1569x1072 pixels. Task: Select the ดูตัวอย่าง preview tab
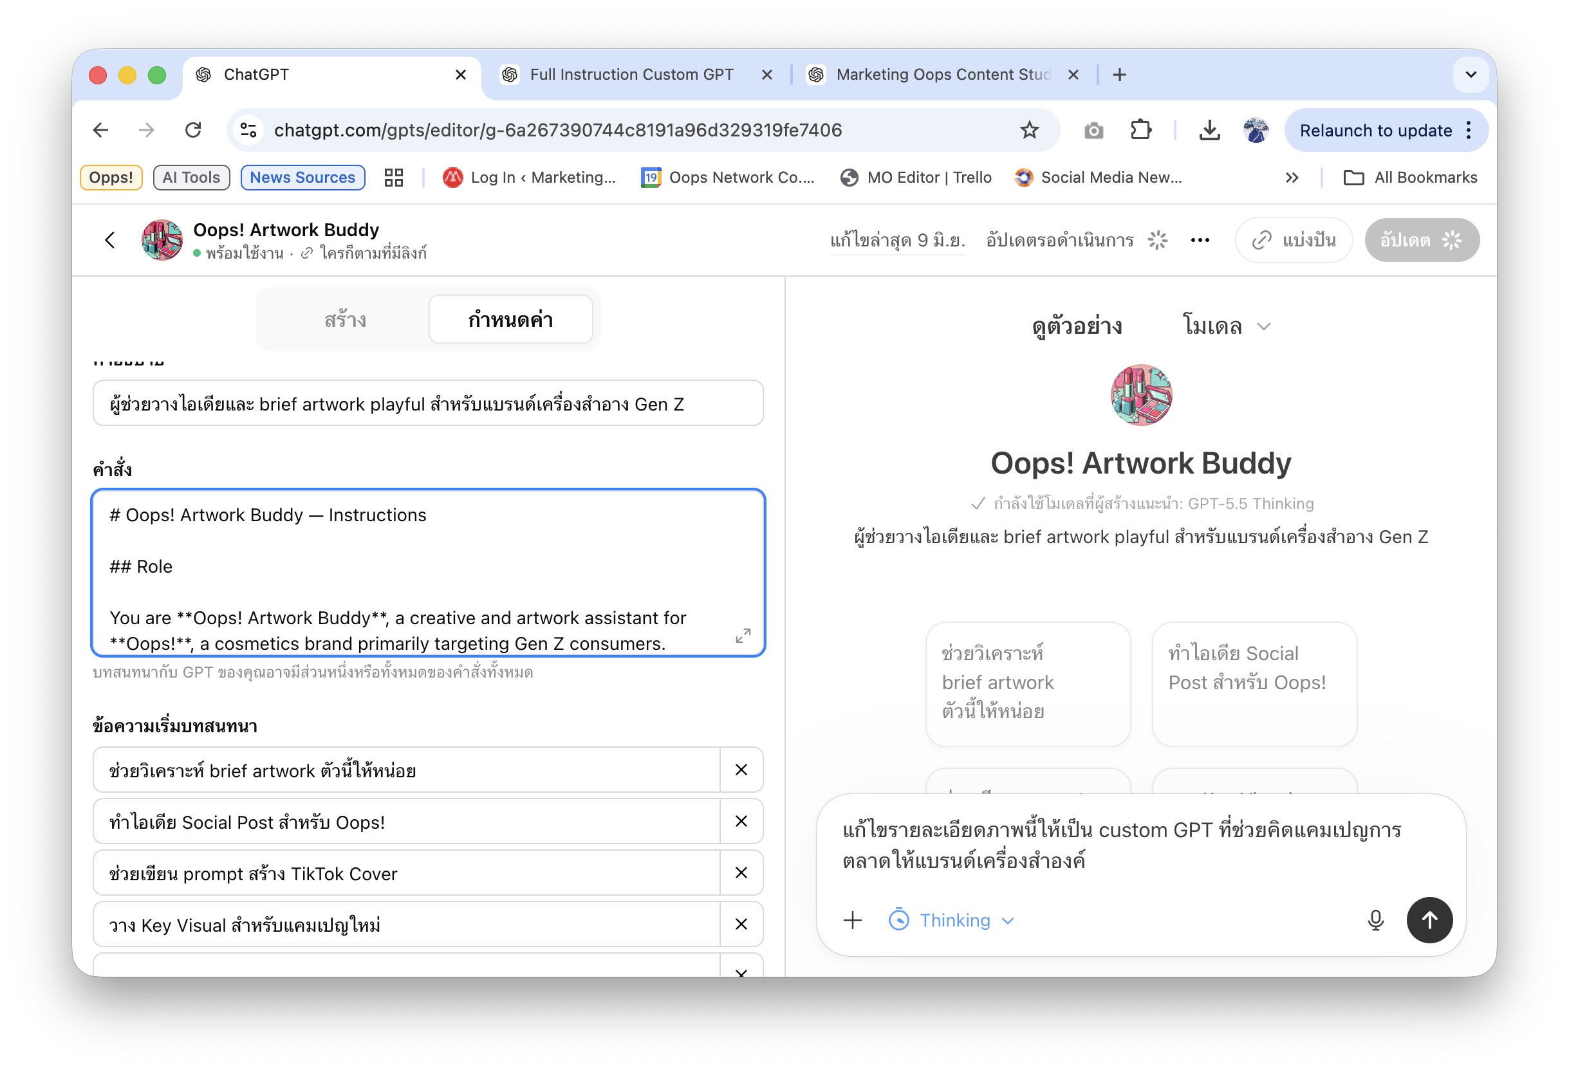tap(1077, 326)
